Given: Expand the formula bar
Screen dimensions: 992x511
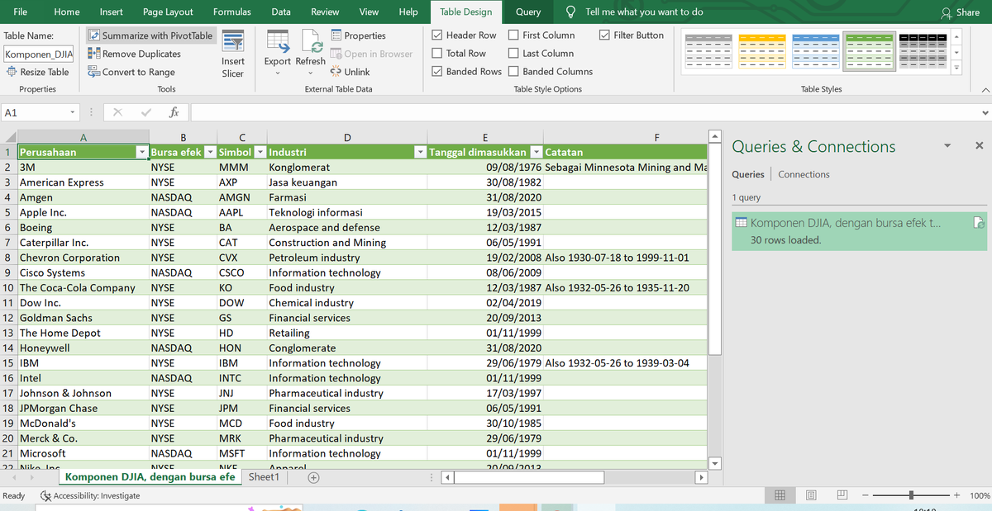Looking at the screenshot, I should 984,112.
